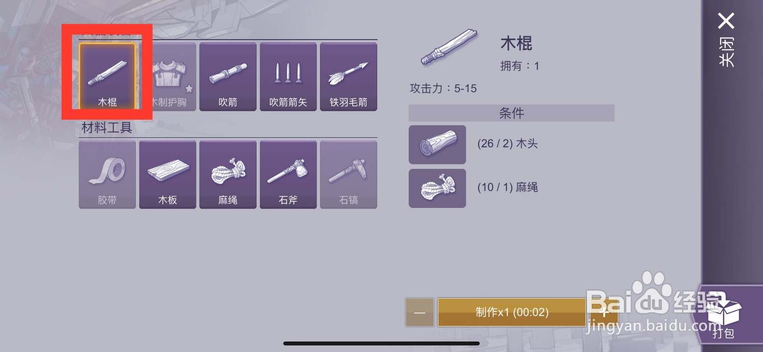
Task: View the 木棍 item preview image
Action: click(449, 47)
